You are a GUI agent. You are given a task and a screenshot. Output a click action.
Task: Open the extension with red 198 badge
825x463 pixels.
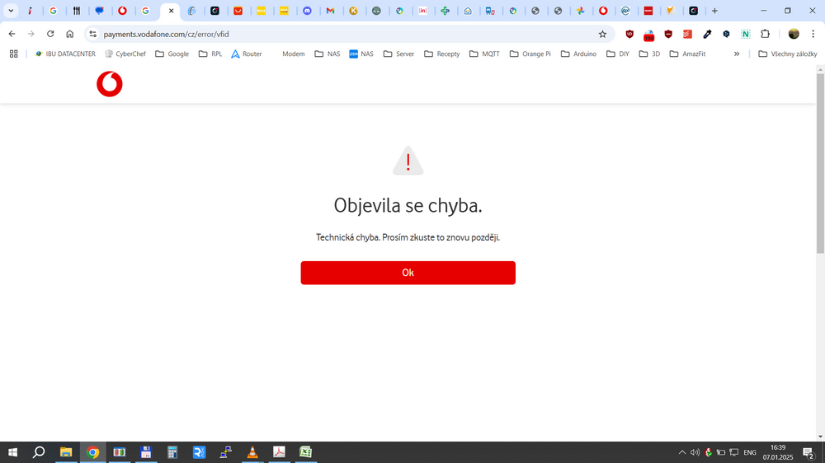pos(648,35)
